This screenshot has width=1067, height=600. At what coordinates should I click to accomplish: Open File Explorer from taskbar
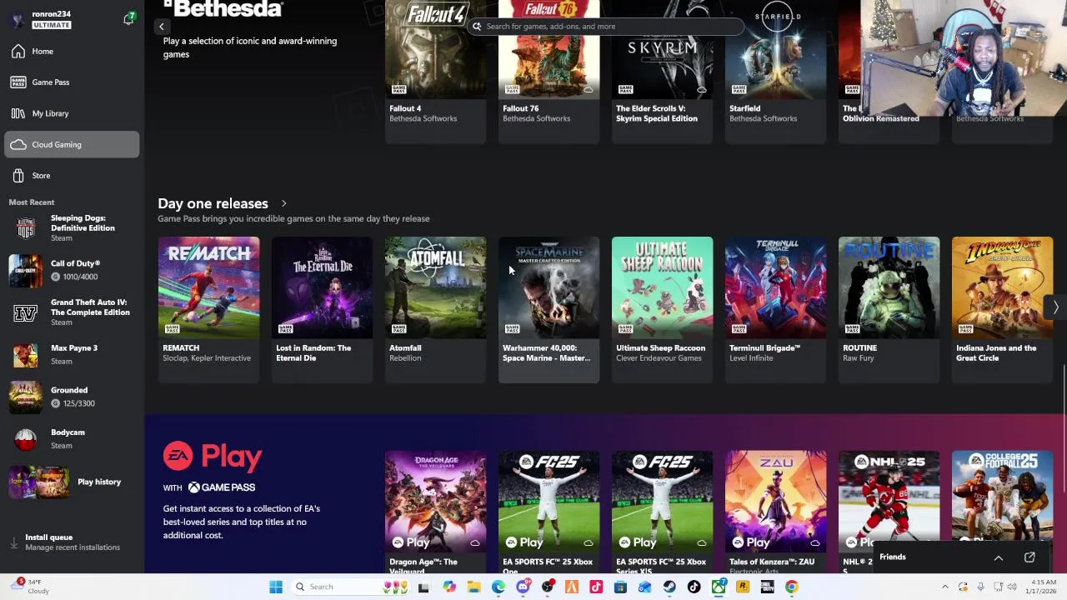pos(473,587)
